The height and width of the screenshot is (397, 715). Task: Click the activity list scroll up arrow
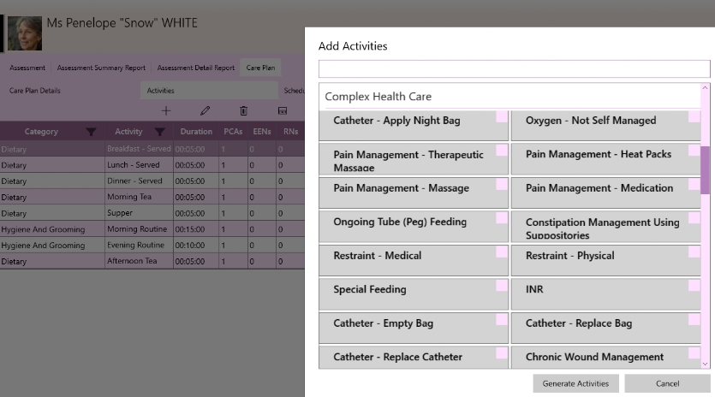point(705,87)
